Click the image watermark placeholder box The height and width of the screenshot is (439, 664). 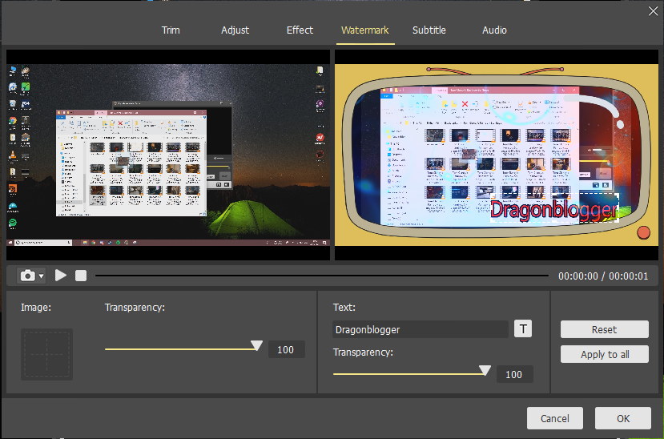click(46, 354)
